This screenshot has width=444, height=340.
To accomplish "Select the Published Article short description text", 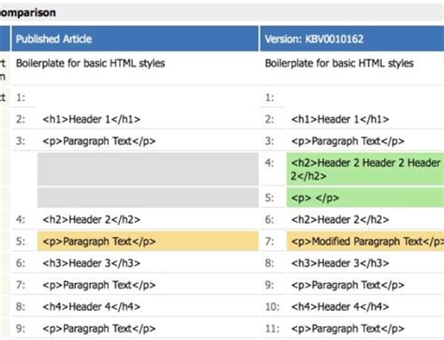I will (91, 64).
